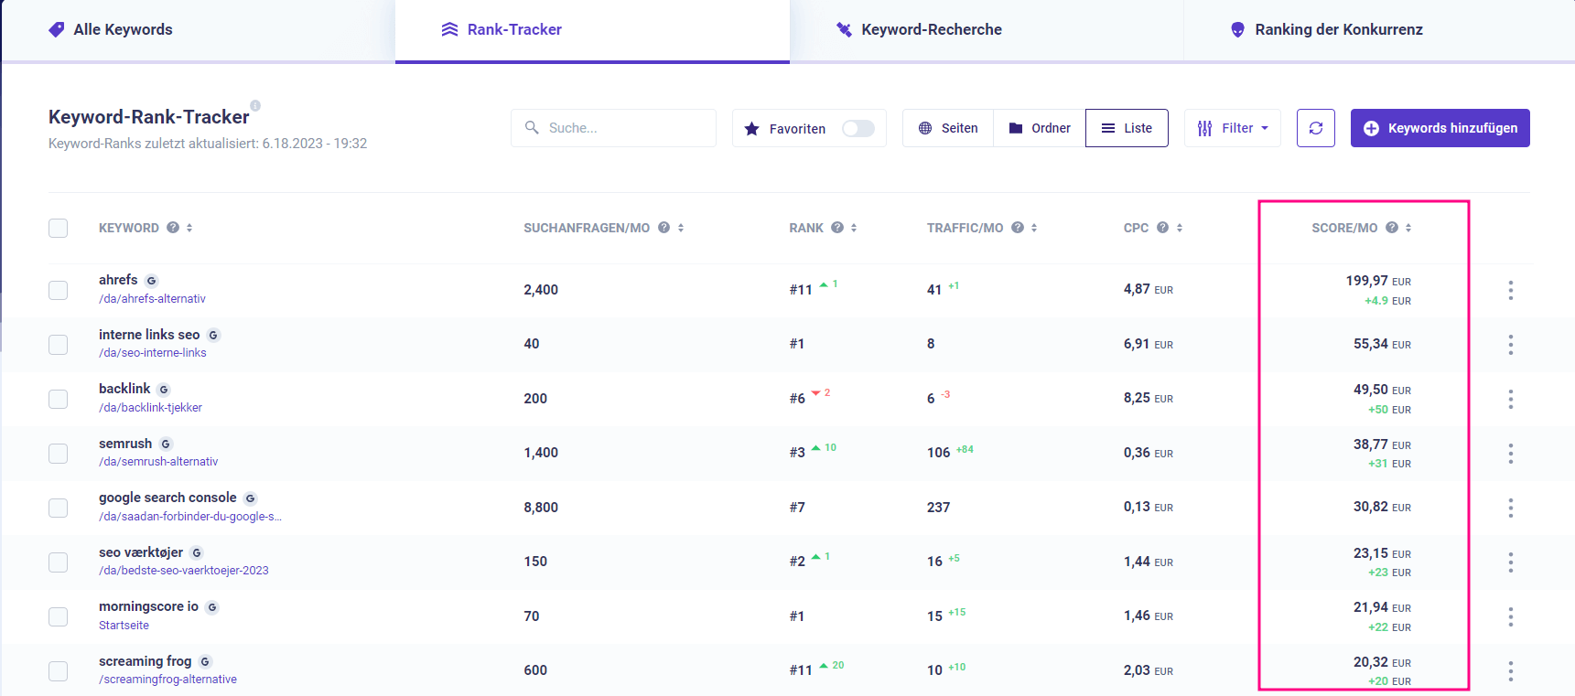This screenshot has height=696, width=1575.
Task: Sort by TRAFFIC/MO column arrows
Action: [1034, 228]
